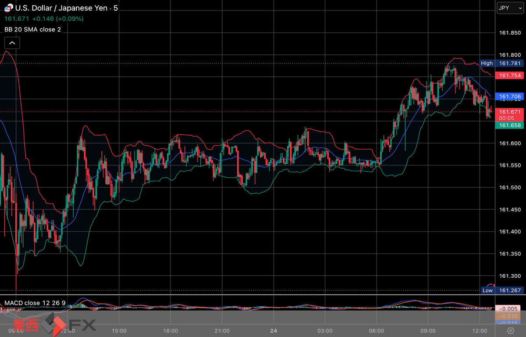Click the 12:00 time axis label

[x=480, y=330]
